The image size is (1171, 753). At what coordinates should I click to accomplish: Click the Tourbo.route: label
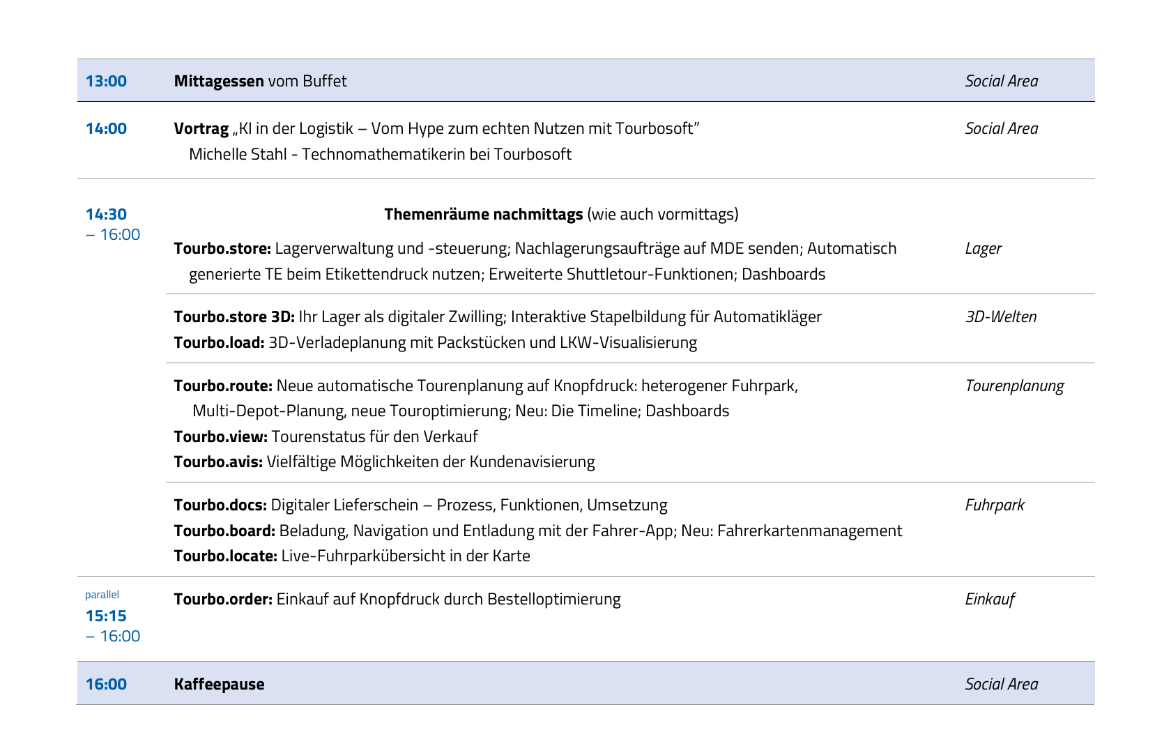coord(223,386)
